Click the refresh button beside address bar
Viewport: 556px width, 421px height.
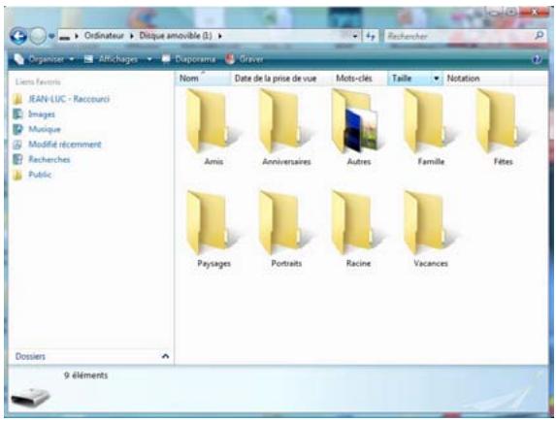tap(371, 36)
